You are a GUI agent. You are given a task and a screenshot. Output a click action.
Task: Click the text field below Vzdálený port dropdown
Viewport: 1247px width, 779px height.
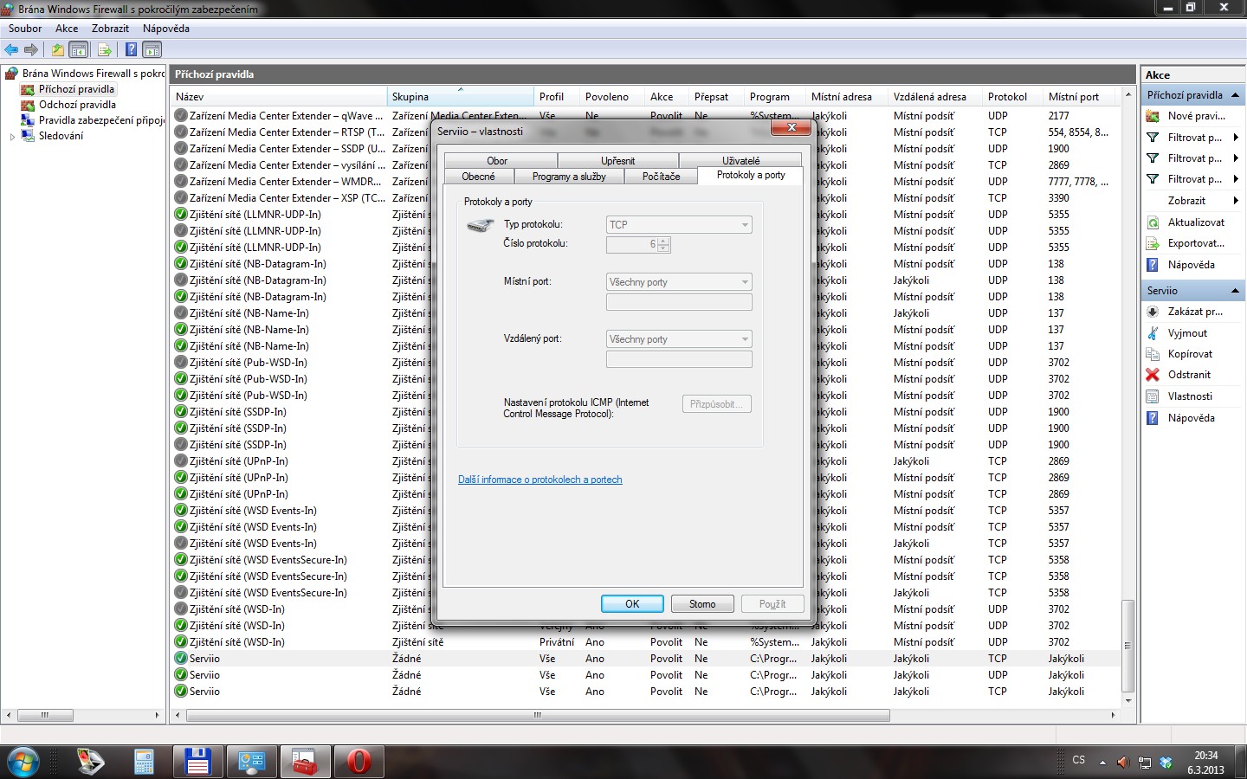tap(679, 359)
